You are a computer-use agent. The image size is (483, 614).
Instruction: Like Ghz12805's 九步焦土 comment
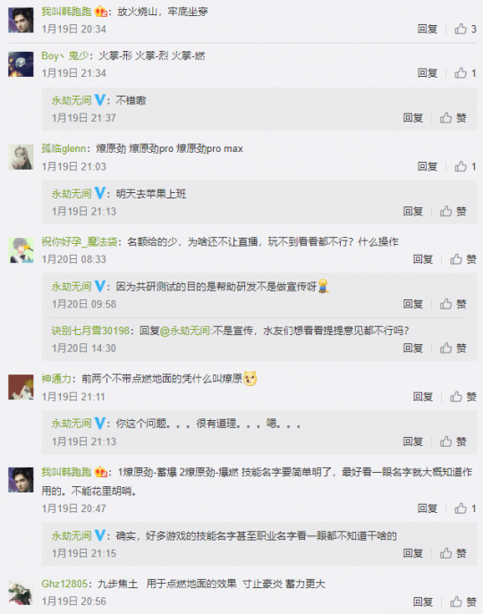(463, 601)
